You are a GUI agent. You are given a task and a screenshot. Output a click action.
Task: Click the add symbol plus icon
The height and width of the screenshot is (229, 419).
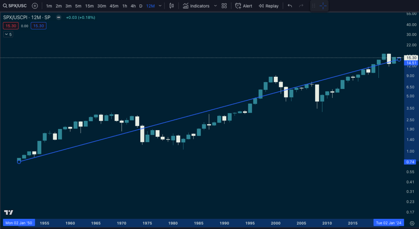35,6
